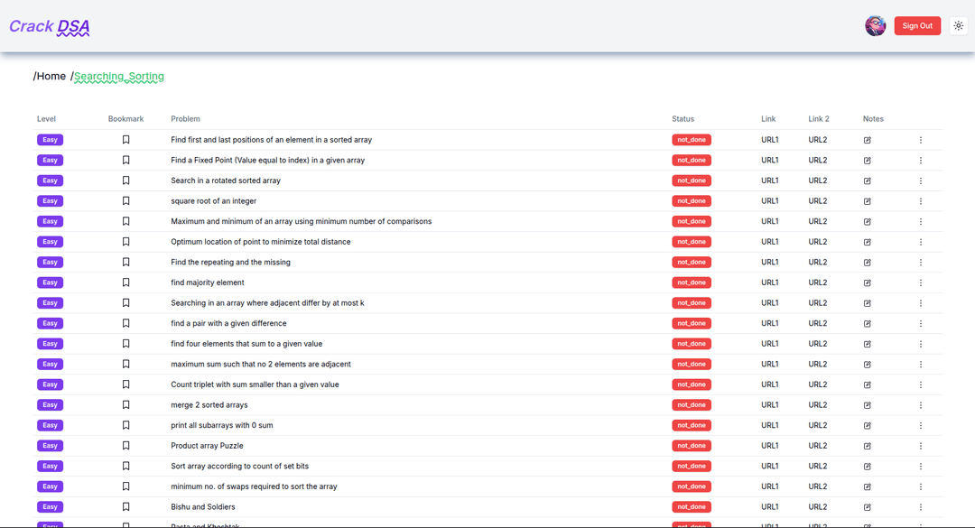Click not_done status of 'find four elements' row

click(692, 344)
